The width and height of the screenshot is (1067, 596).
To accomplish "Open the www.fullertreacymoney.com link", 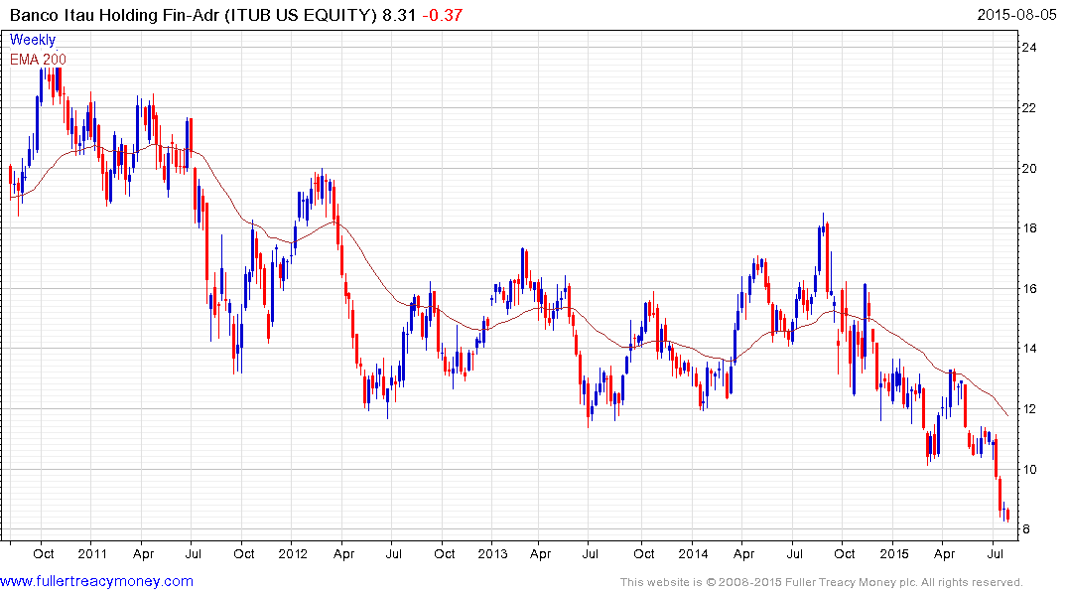I will pyautogui.click(x=96, y=581).
